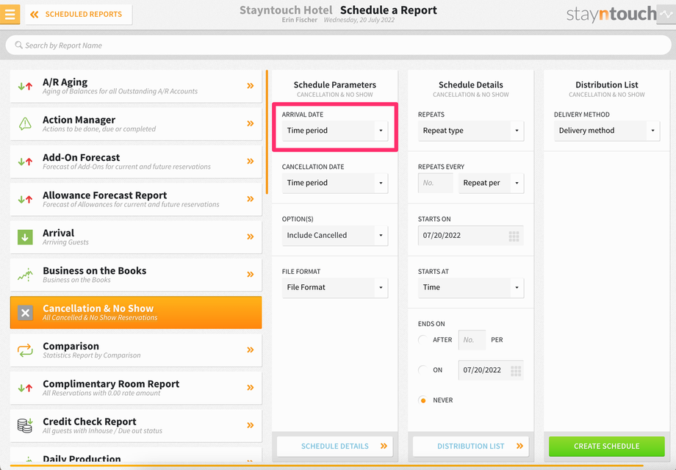The image size is (676, 470).
Task: Open Arrival report chevron
Action: [250, 236]
